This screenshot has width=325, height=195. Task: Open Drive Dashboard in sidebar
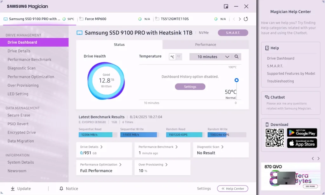pos(34,42)
